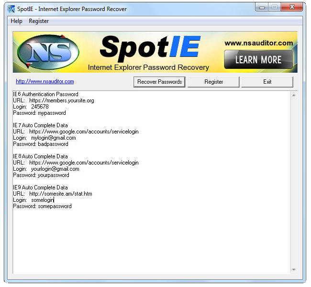Screen dimensions: 311x287
Task: Click 'IE 7 Auto Complete Data' heading line
Action: coord(41,125)
